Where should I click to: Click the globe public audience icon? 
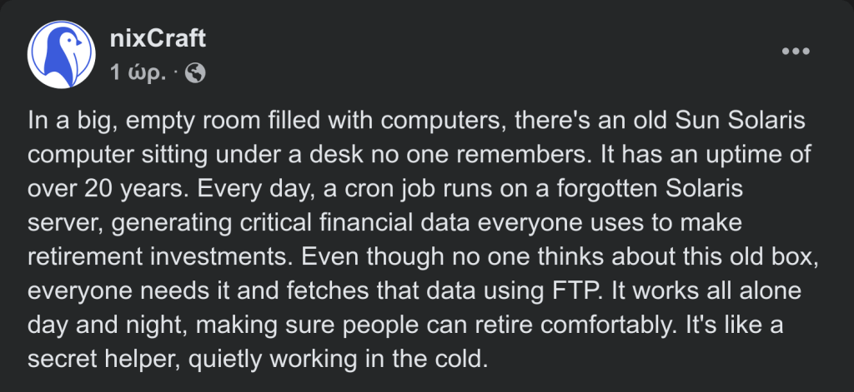pyautogui.click(x=195, y=73)
